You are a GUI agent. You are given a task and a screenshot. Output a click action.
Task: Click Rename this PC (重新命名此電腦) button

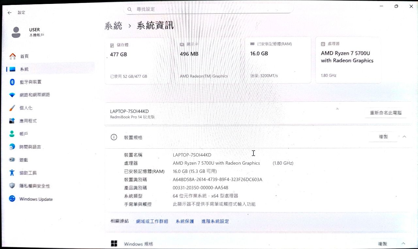point(385,113)
